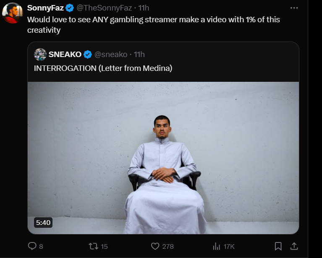Open SonnyFaz display name link

[45, 8]
